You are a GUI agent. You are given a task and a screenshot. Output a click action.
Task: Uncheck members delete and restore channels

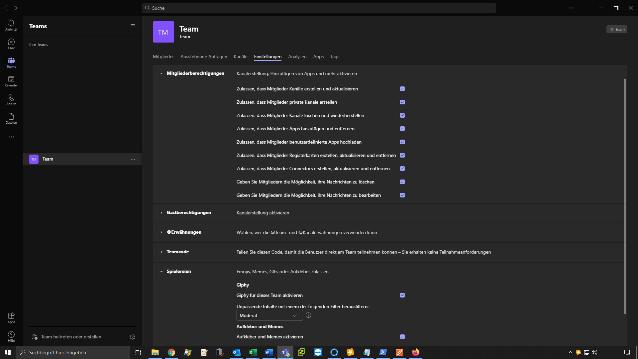(x=402, y=115)
